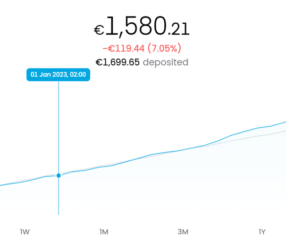Viewport: 286px width, 252px height.
Task: Choose the 1Y chart range
Action: (x=262, y=232)
